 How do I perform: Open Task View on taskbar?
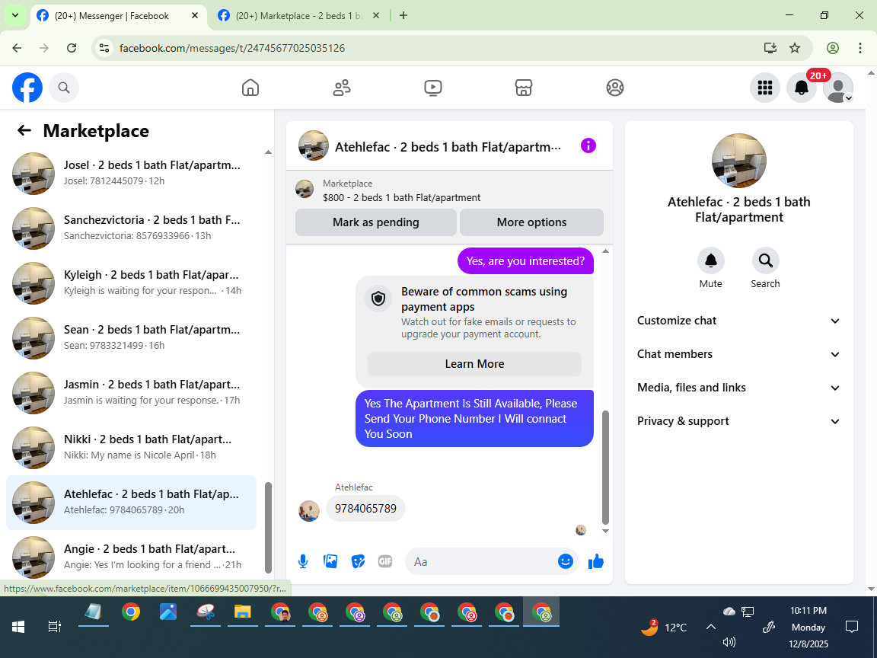click(54, 628)
